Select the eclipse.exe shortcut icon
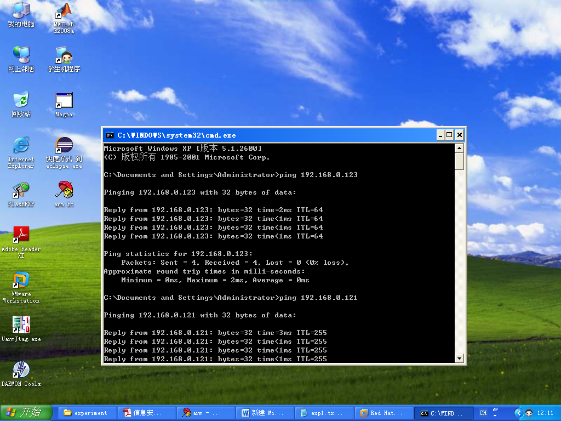 click(64, 152)
